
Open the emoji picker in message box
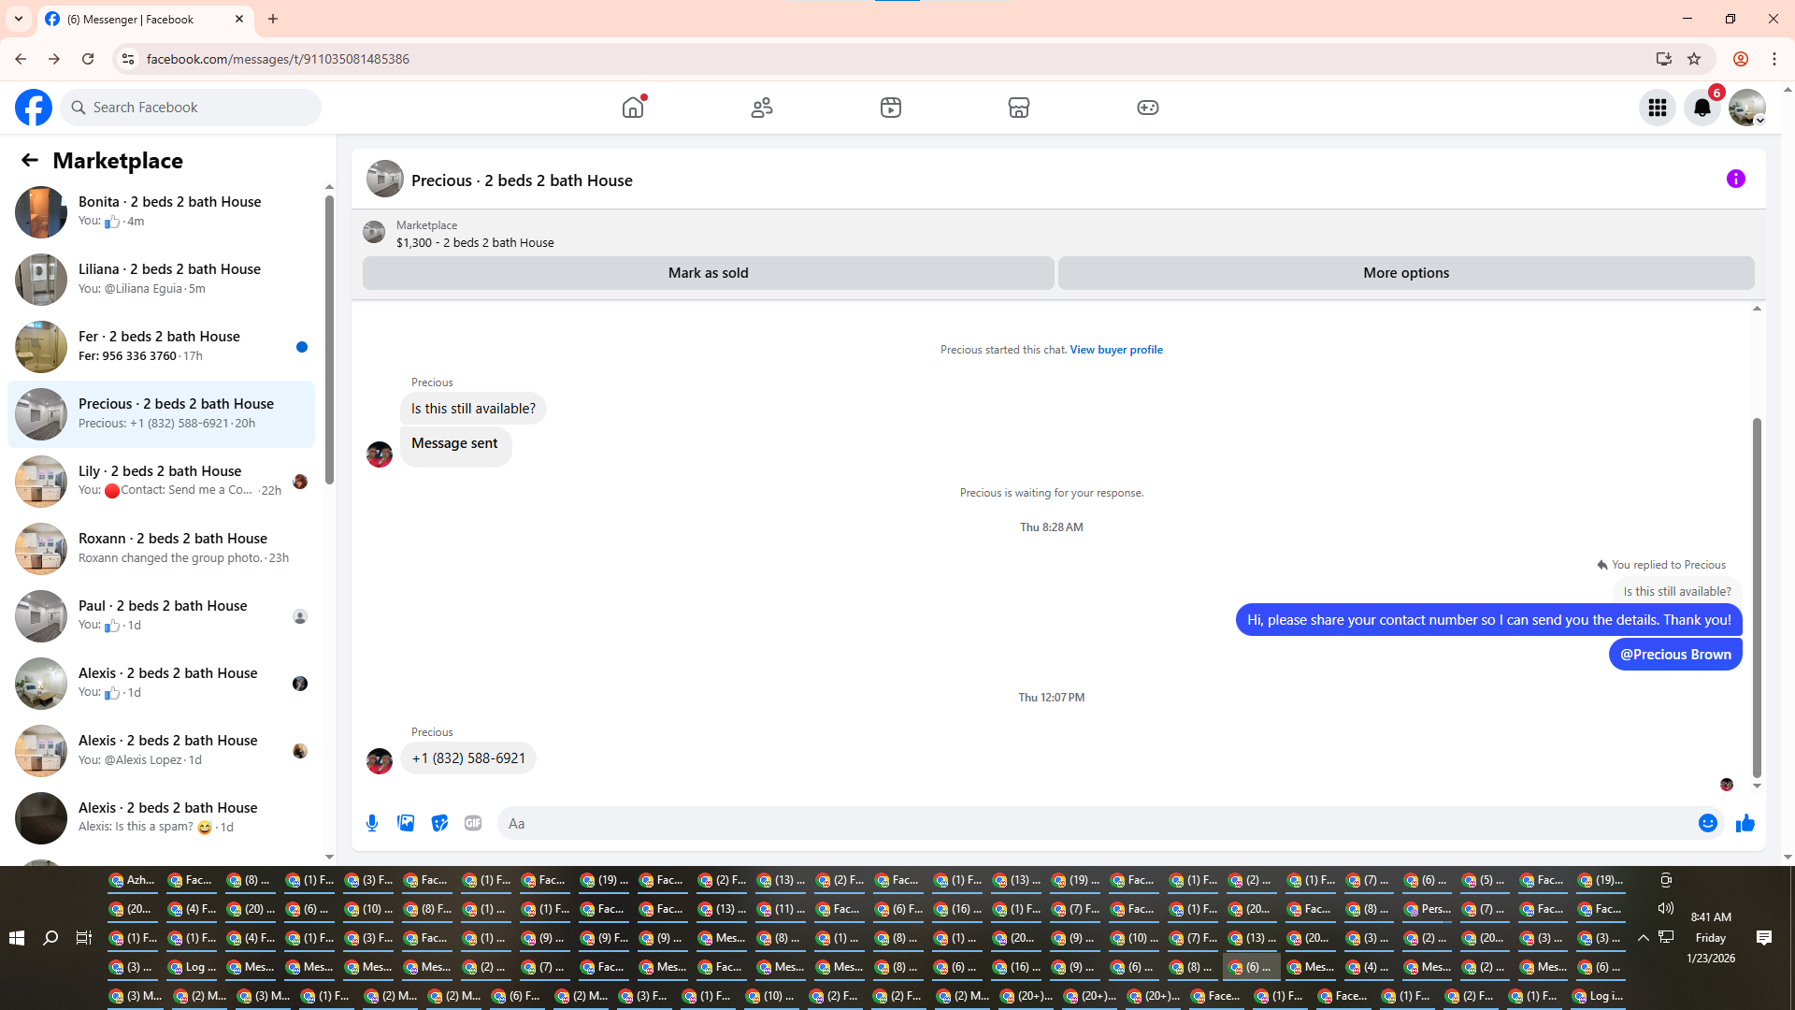tap(1707, 823)
